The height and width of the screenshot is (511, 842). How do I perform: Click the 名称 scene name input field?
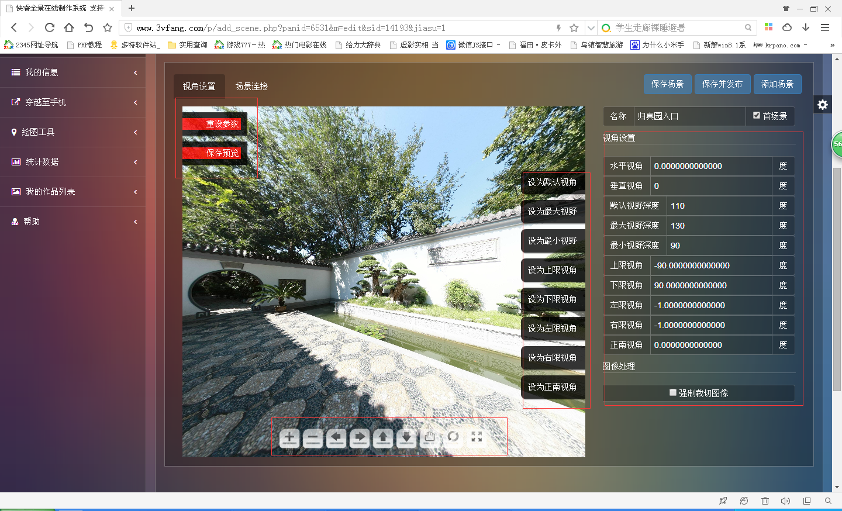[x=690, y=116]
